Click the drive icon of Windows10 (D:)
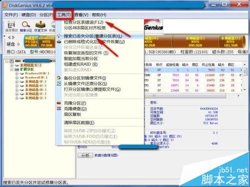Viewport: 250px width, 187px height. pyautogui.click(x=22, y=73)
